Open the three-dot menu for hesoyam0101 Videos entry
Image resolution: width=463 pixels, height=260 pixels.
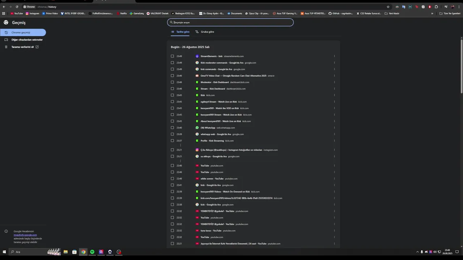coord(334,192)
